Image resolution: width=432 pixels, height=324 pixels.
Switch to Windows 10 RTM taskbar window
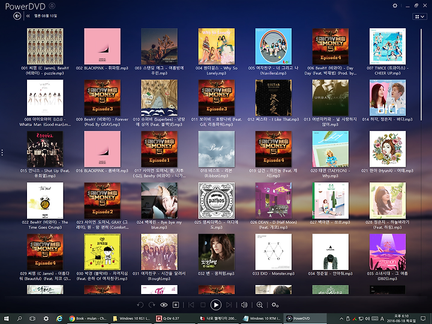pos(262,319)
